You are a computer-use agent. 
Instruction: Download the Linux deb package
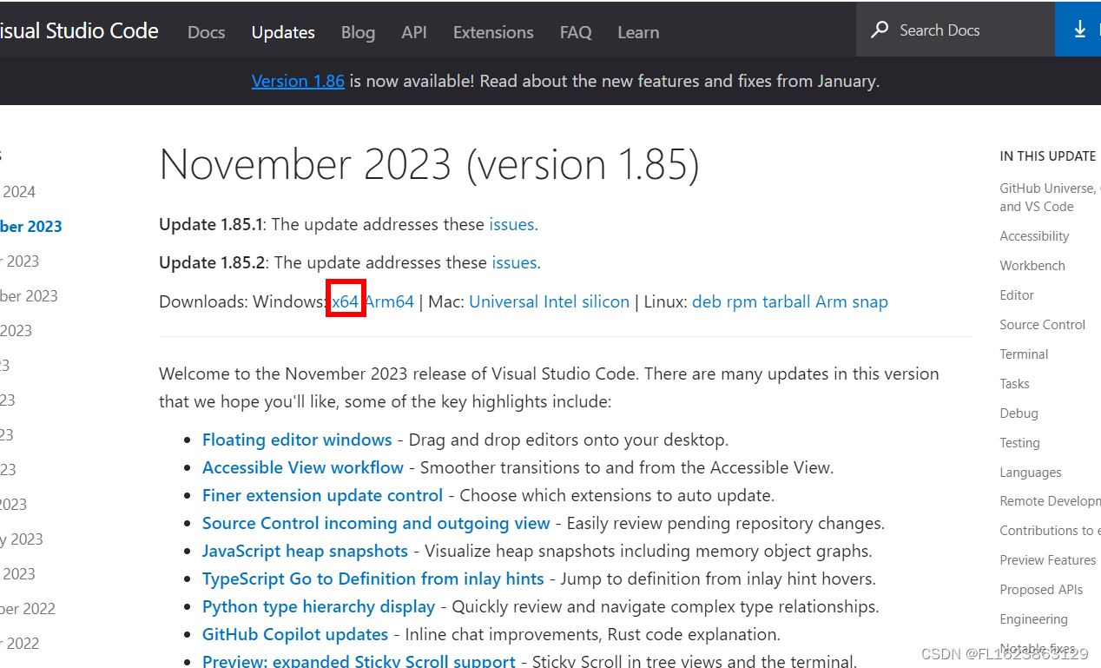[707, 301]
